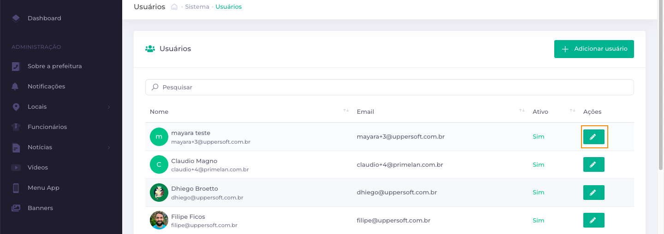Click Sistema breadcrumb link
Screen dimensions: 664x234
(197, 7)
